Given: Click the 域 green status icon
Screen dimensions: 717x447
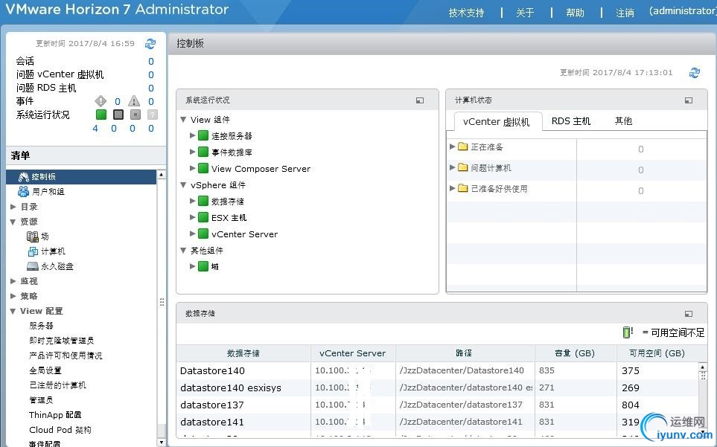Looking at the screenshot, I should coord(203,266).
